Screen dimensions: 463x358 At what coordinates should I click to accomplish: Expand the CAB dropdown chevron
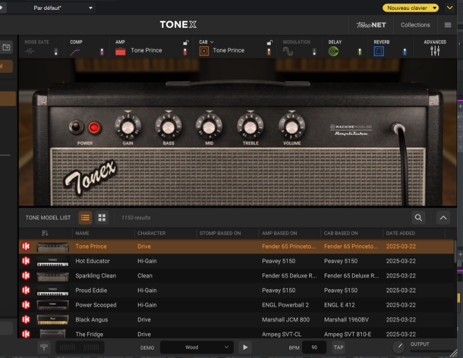(212, 42)
